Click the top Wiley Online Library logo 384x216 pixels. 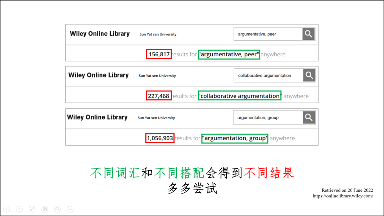pyautogui.click(x=100, y=34)
